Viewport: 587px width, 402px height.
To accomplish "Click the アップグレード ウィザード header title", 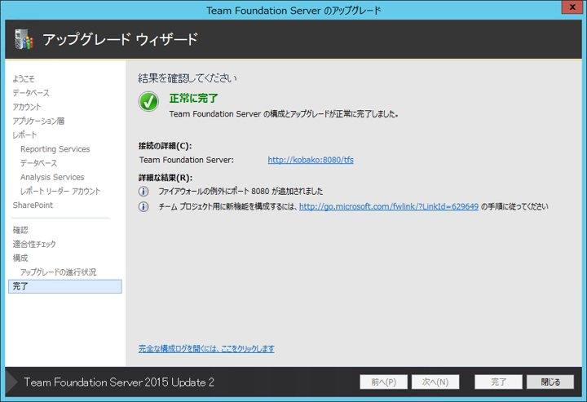I will [x=120, y=39].
